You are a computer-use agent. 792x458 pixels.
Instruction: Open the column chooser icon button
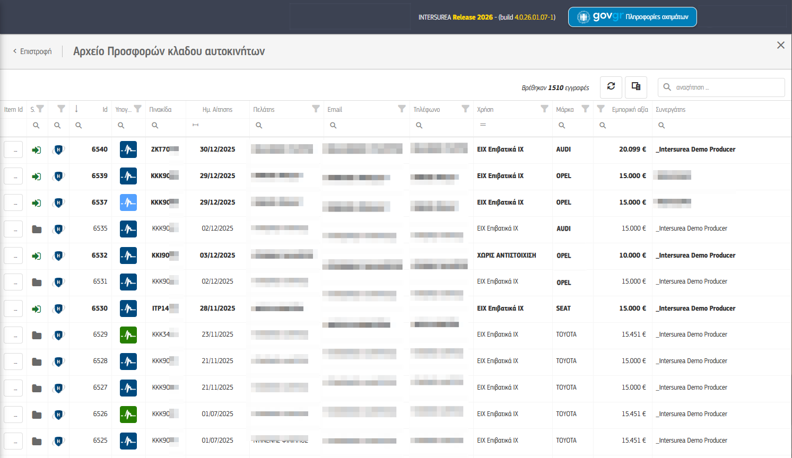tap(636, 87)
